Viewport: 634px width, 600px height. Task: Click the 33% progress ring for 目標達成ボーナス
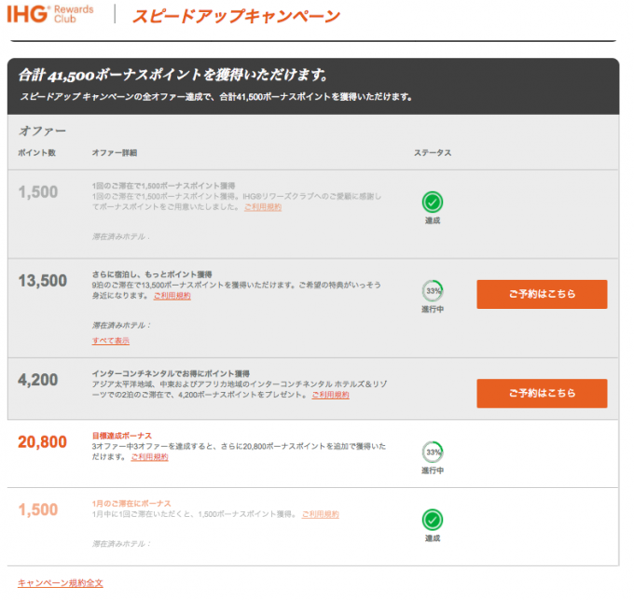tap(433, 452)
